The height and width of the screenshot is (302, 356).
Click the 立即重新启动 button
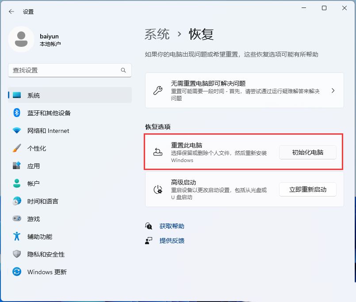tap(308, 189)
